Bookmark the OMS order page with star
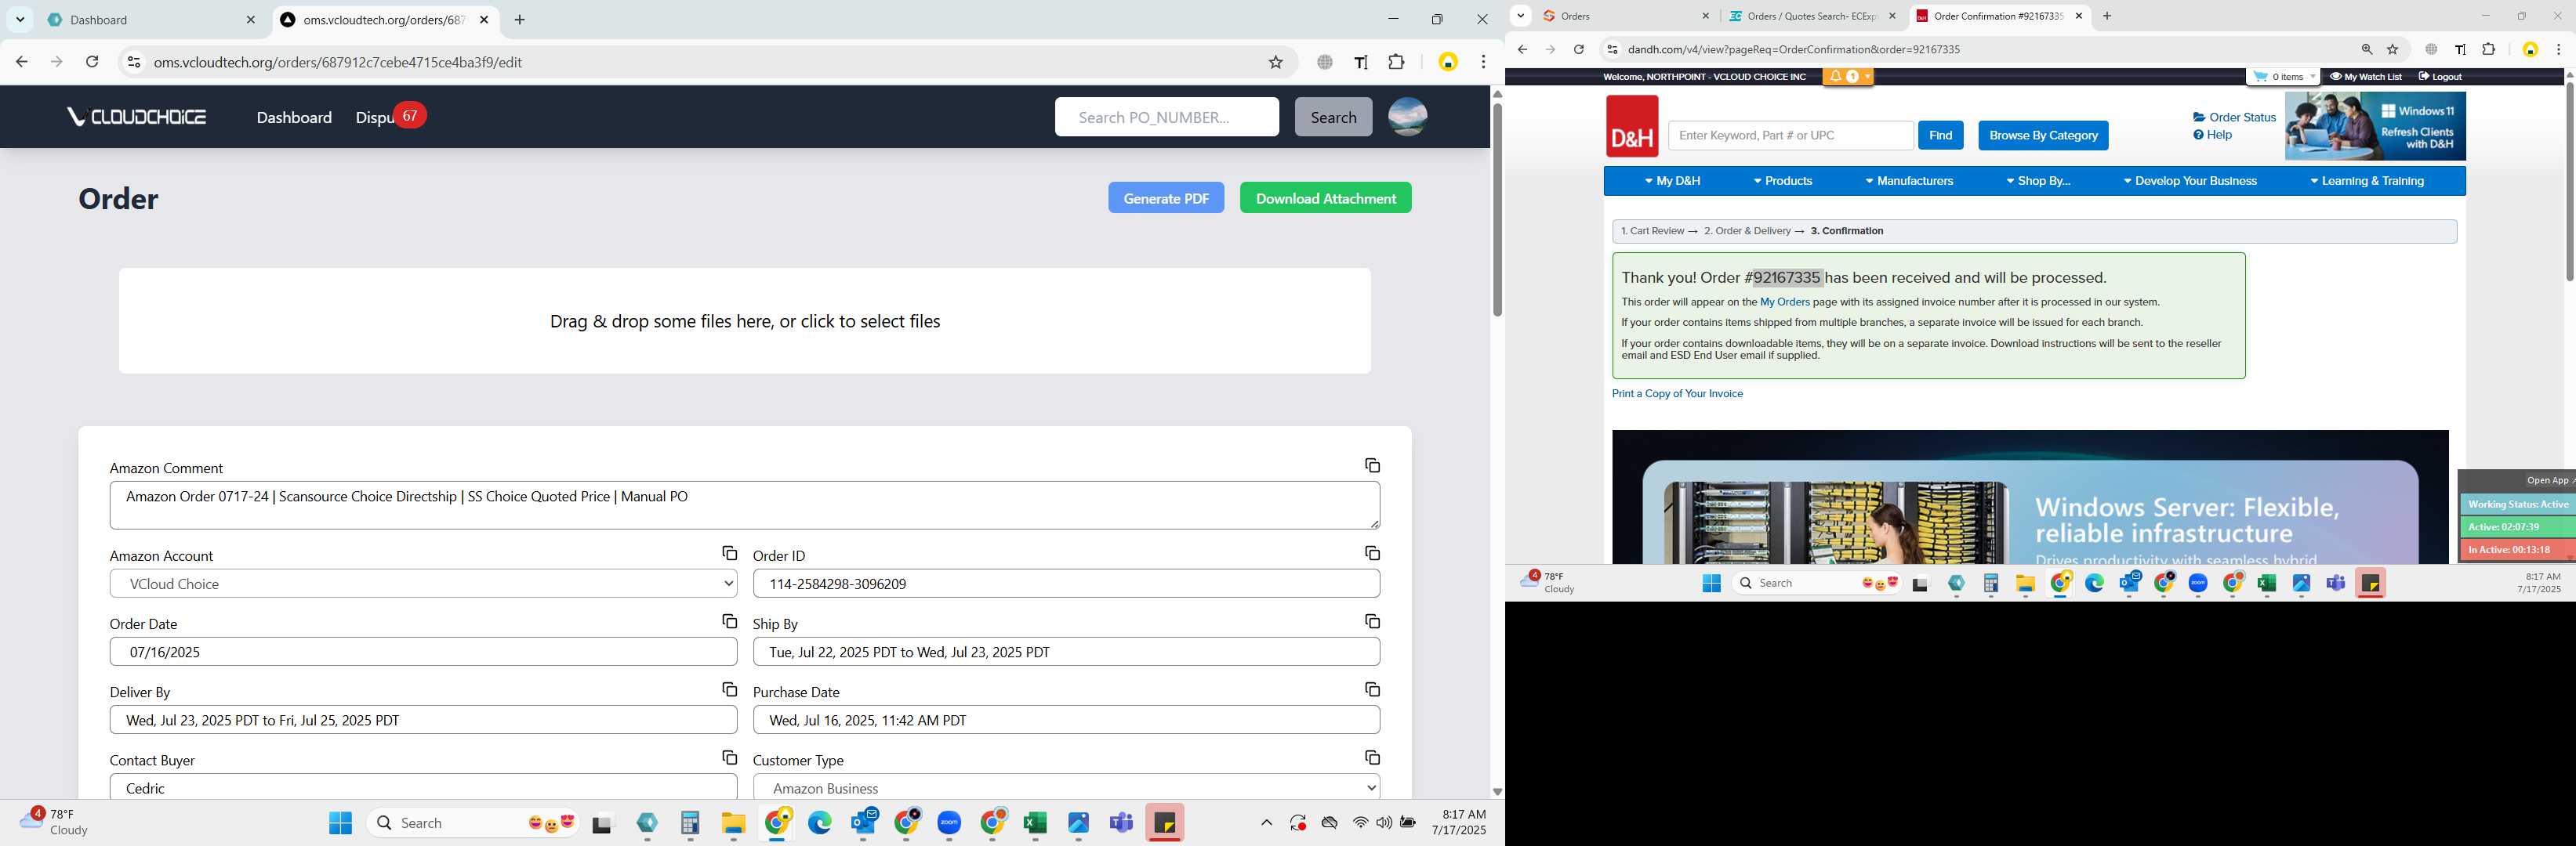This screenshot has width=2576, height=846. pyautogui.click(x=1275, y=62)
